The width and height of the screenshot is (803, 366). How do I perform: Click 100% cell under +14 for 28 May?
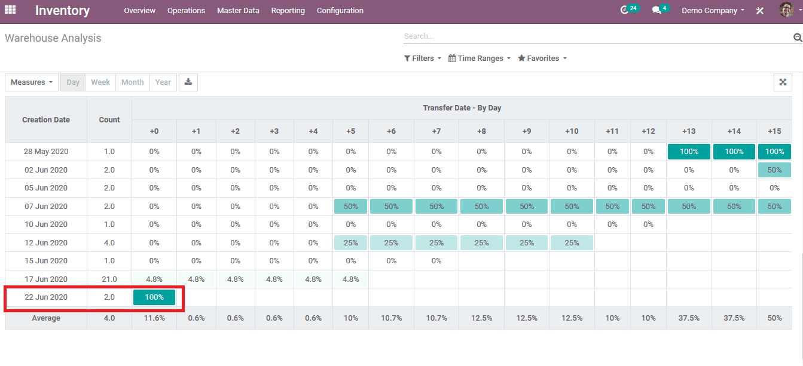point(734,152)
